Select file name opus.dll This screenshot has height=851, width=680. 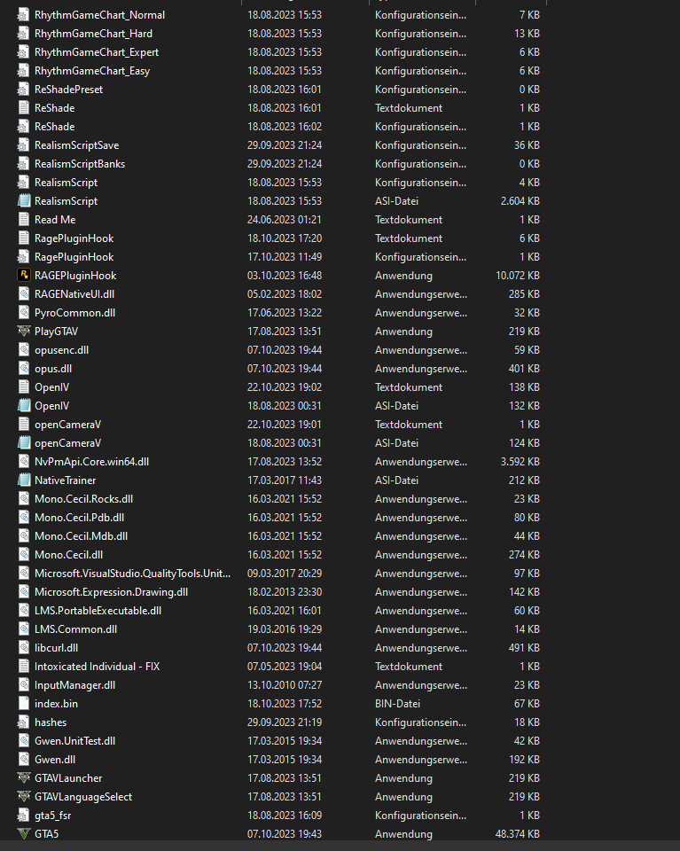pos(53,369)
